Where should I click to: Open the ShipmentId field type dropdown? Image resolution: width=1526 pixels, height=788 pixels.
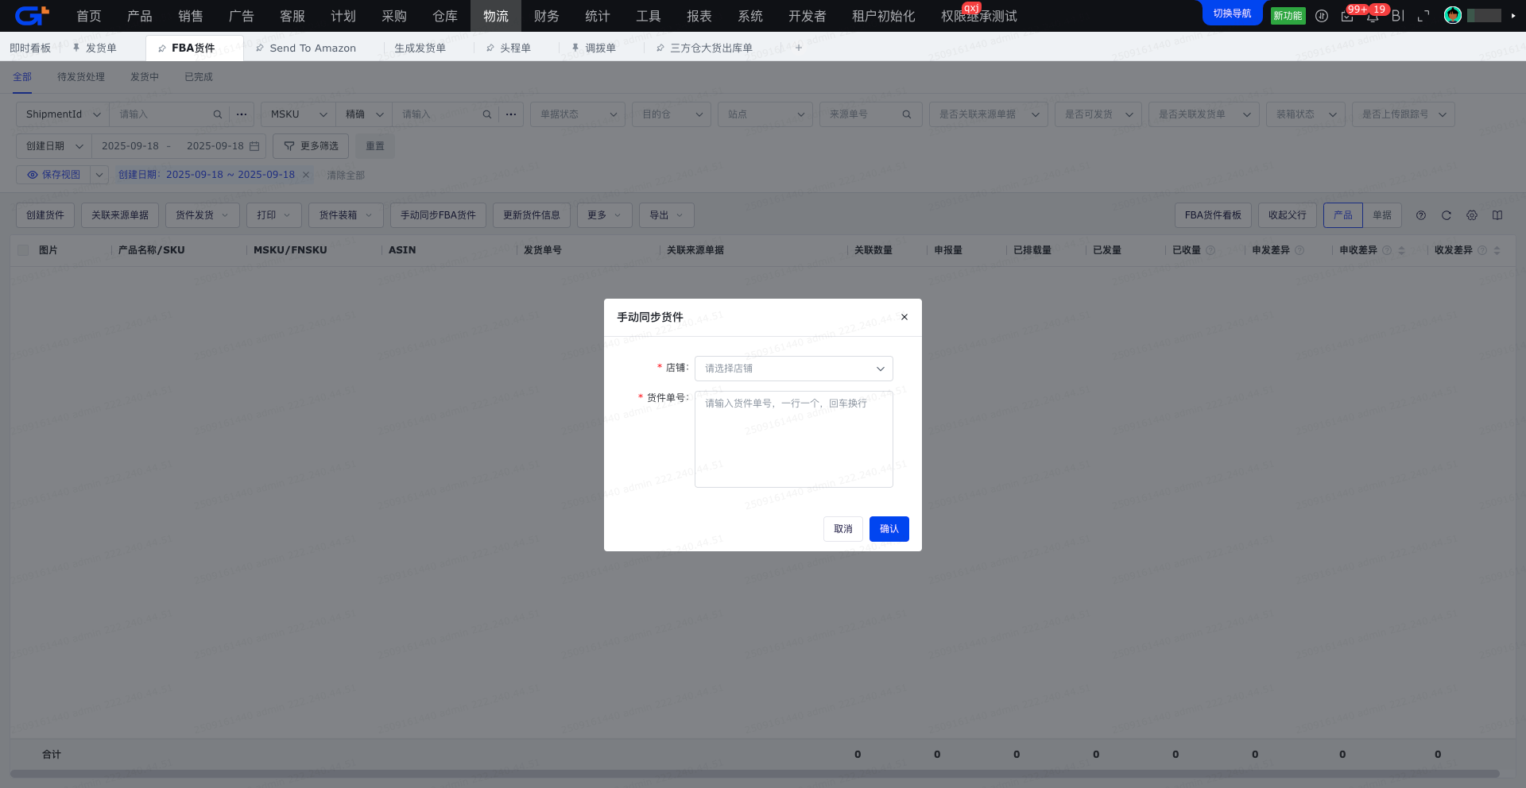coord(63,114)
